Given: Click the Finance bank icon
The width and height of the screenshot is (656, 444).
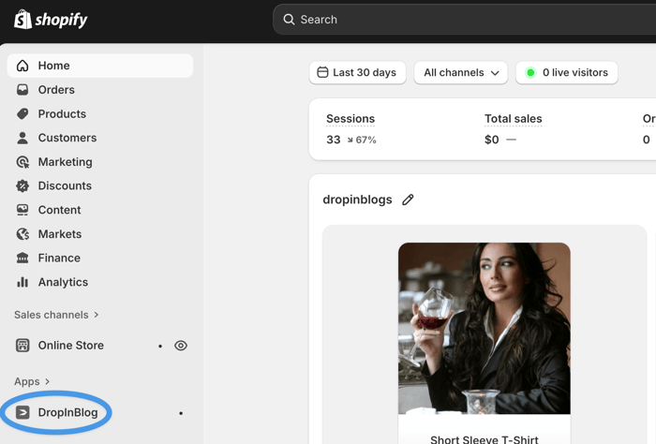Looking at the screenshot, I should [22, 258].
